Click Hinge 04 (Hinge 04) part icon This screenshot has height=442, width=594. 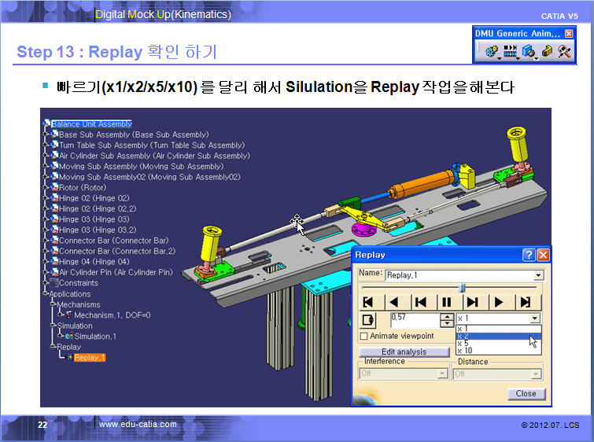point(54,261)
